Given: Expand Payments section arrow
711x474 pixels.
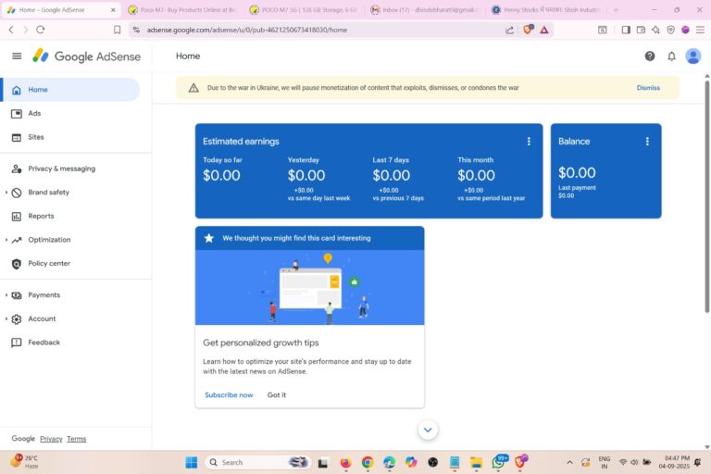Looking at the screenshot, I should coord(6,294).
